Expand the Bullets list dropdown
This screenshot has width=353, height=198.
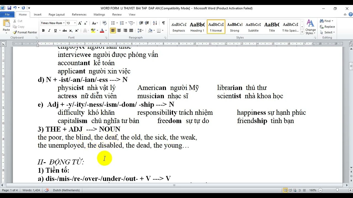tap(117, 23)
